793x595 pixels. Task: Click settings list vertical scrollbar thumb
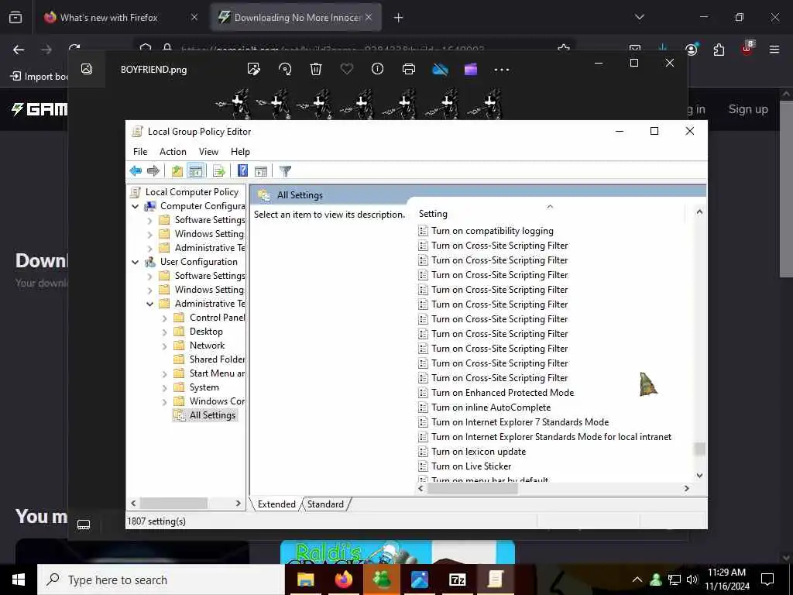(x=699, y=449)
